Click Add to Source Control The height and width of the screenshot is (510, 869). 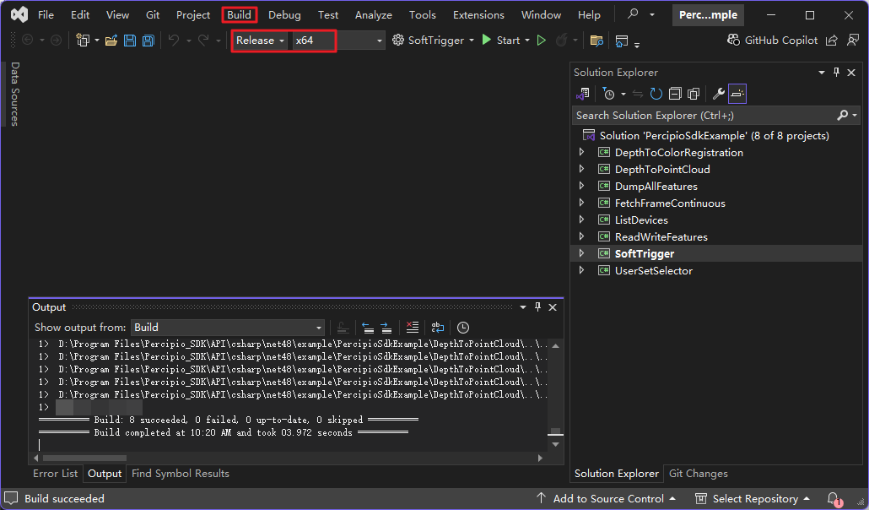point(606,499)
